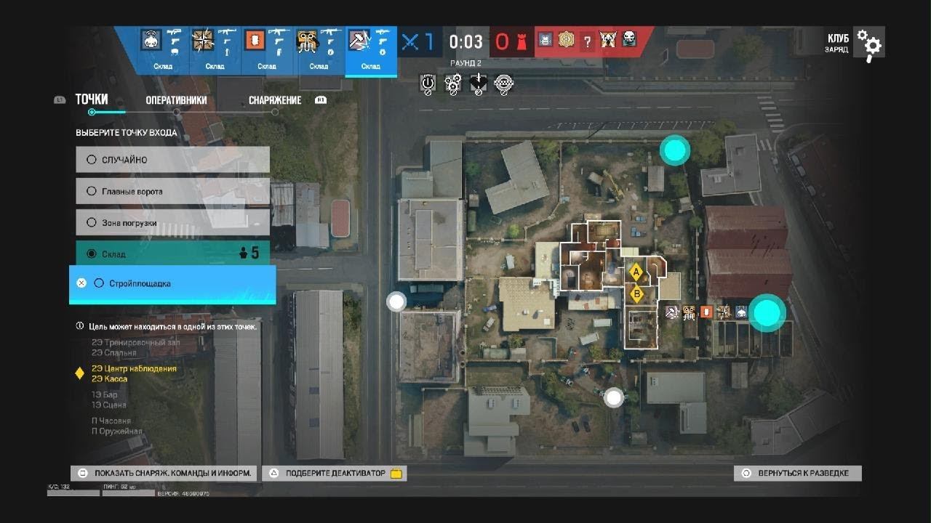Viewport: 931px width, 523px height.
Task: Click the black downward-arrow banned icon under Раунд 2
Action: tap(478, 84)
